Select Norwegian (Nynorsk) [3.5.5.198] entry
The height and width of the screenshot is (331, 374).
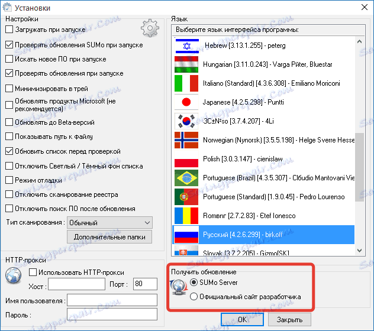(x=263, y=140)
